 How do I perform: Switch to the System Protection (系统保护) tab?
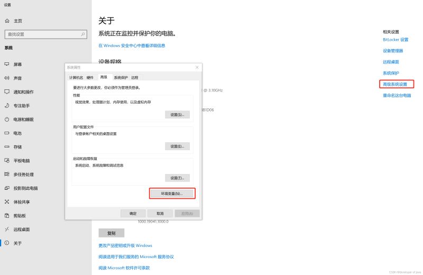point(121,77)
